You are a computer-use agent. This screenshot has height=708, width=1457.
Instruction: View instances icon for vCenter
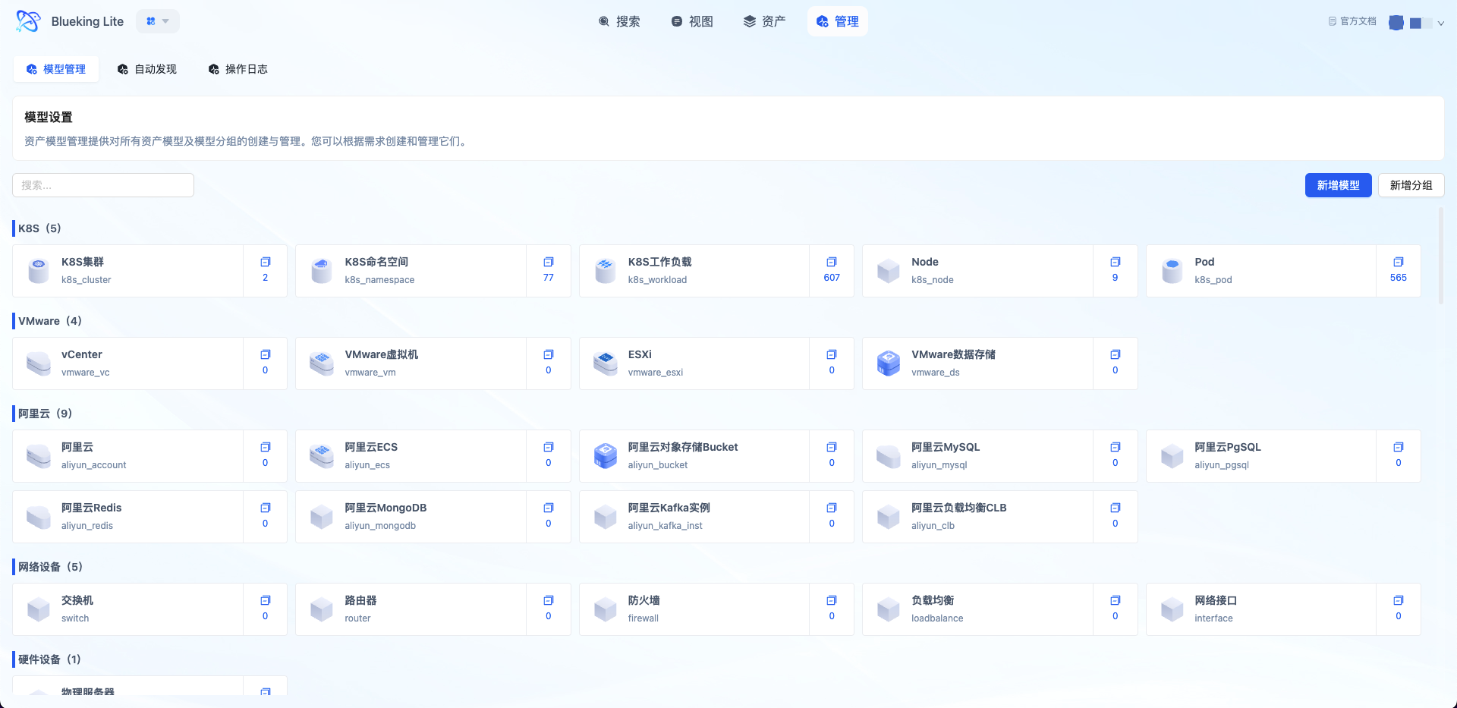pos(266,354)
